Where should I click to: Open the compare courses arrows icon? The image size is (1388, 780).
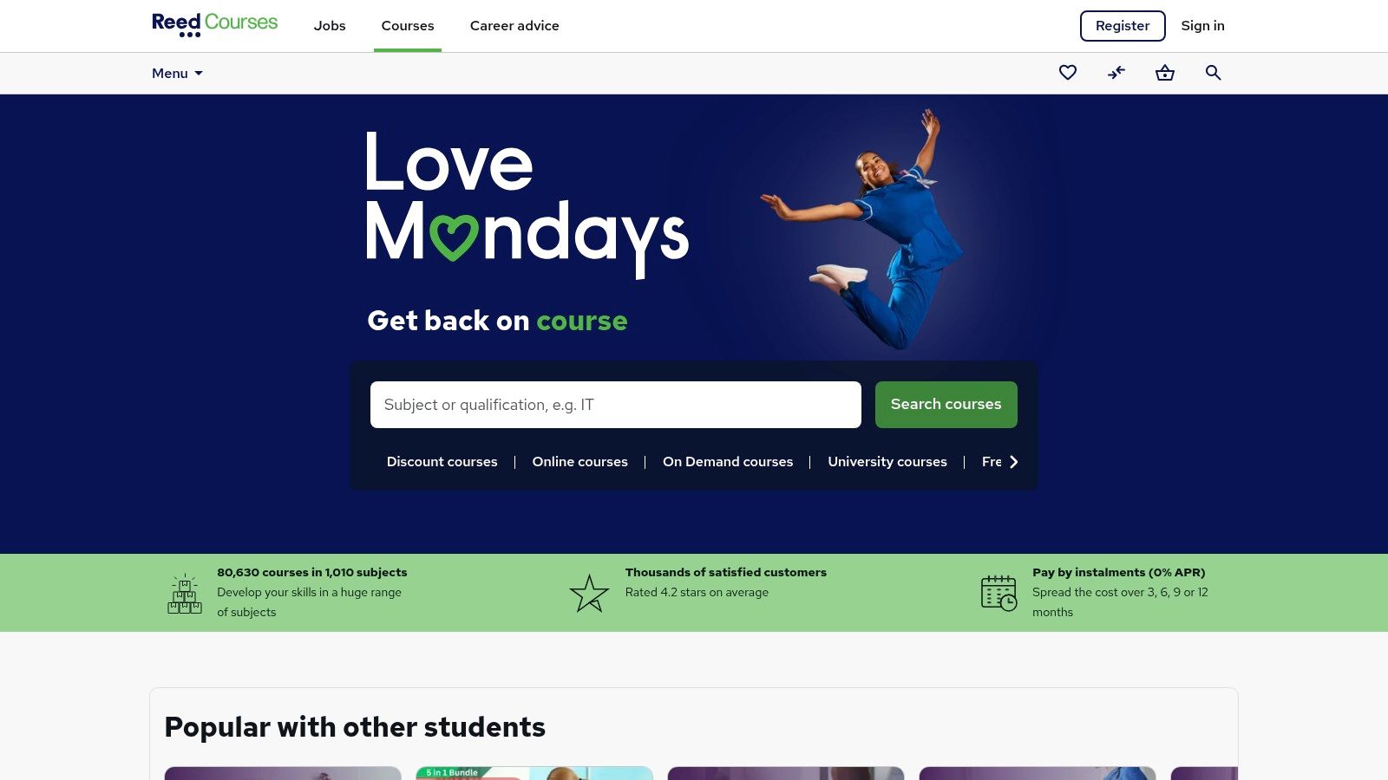1116,73
